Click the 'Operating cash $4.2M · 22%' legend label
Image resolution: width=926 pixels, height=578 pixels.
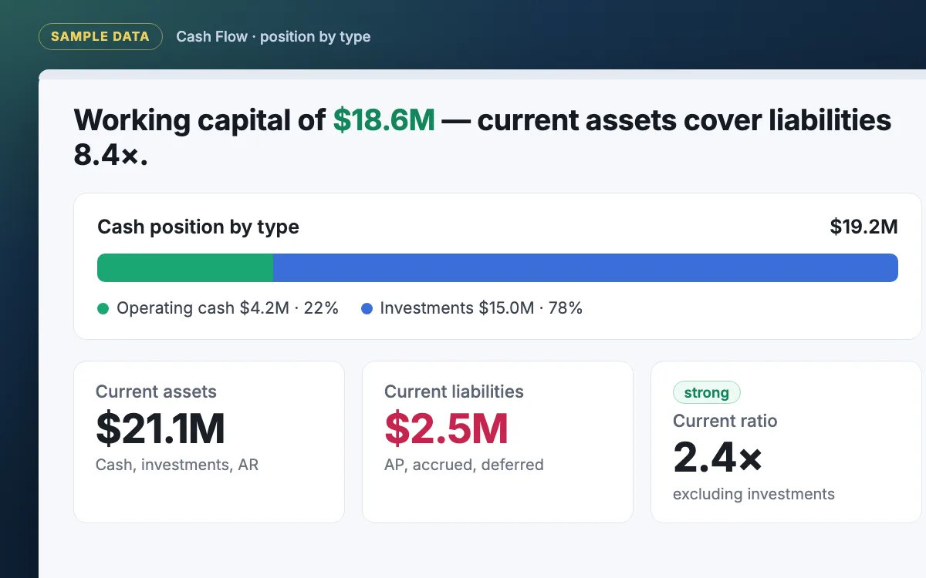click(x=228, y=308)
